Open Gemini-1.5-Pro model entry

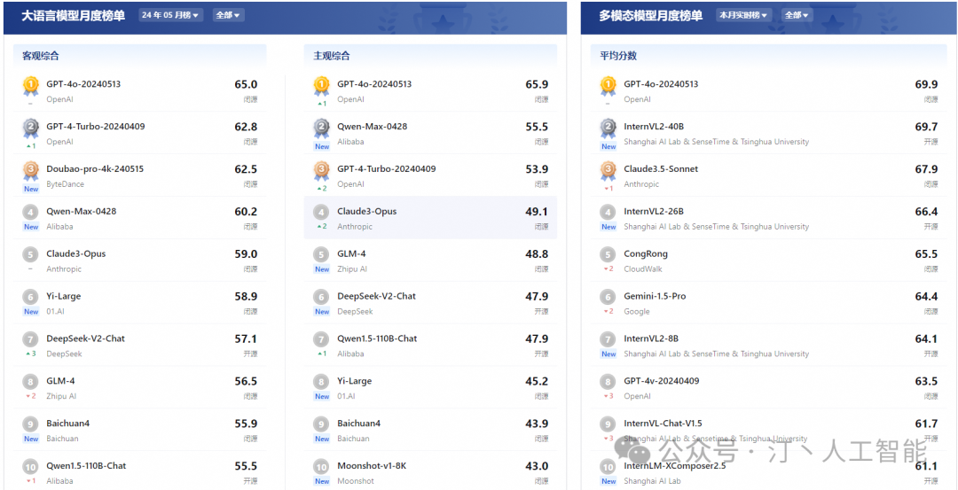click(655, 296)
